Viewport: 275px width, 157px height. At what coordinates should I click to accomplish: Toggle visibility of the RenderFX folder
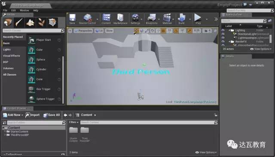click(x=223, y=42)
